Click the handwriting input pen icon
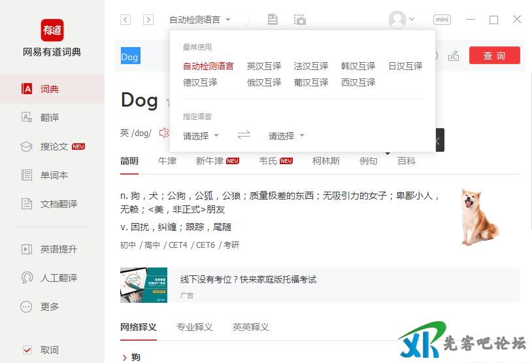The height and width of the screenshot is (363, 532). (x=454, y=56)
